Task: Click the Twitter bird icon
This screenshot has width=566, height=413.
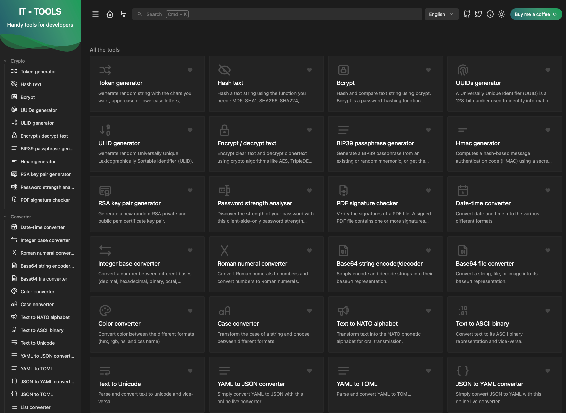Action: pyautogui.click(x=478, y=14)
